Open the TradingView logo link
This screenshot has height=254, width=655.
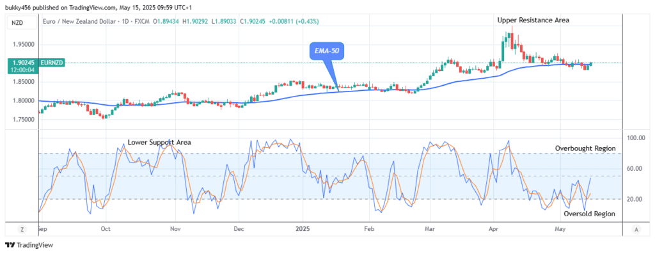point(29,245)
